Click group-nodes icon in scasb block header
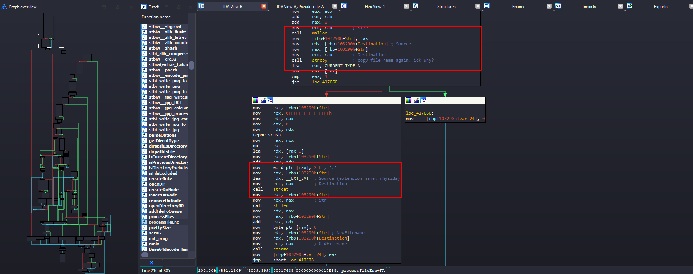The image size is (693, 274). (270, 100)
